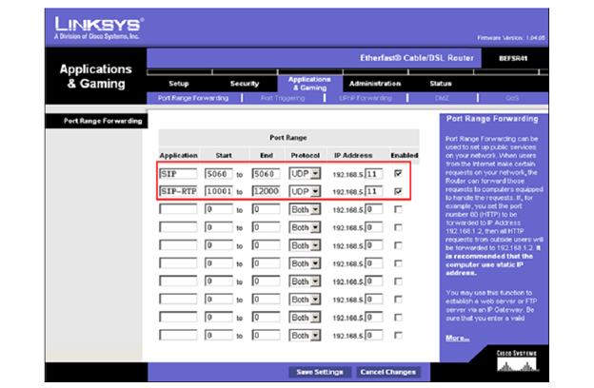Click the Cancel Changes button
Image resolution: width=594 pixels, height=388 pixels.
(x=388, y=372)
